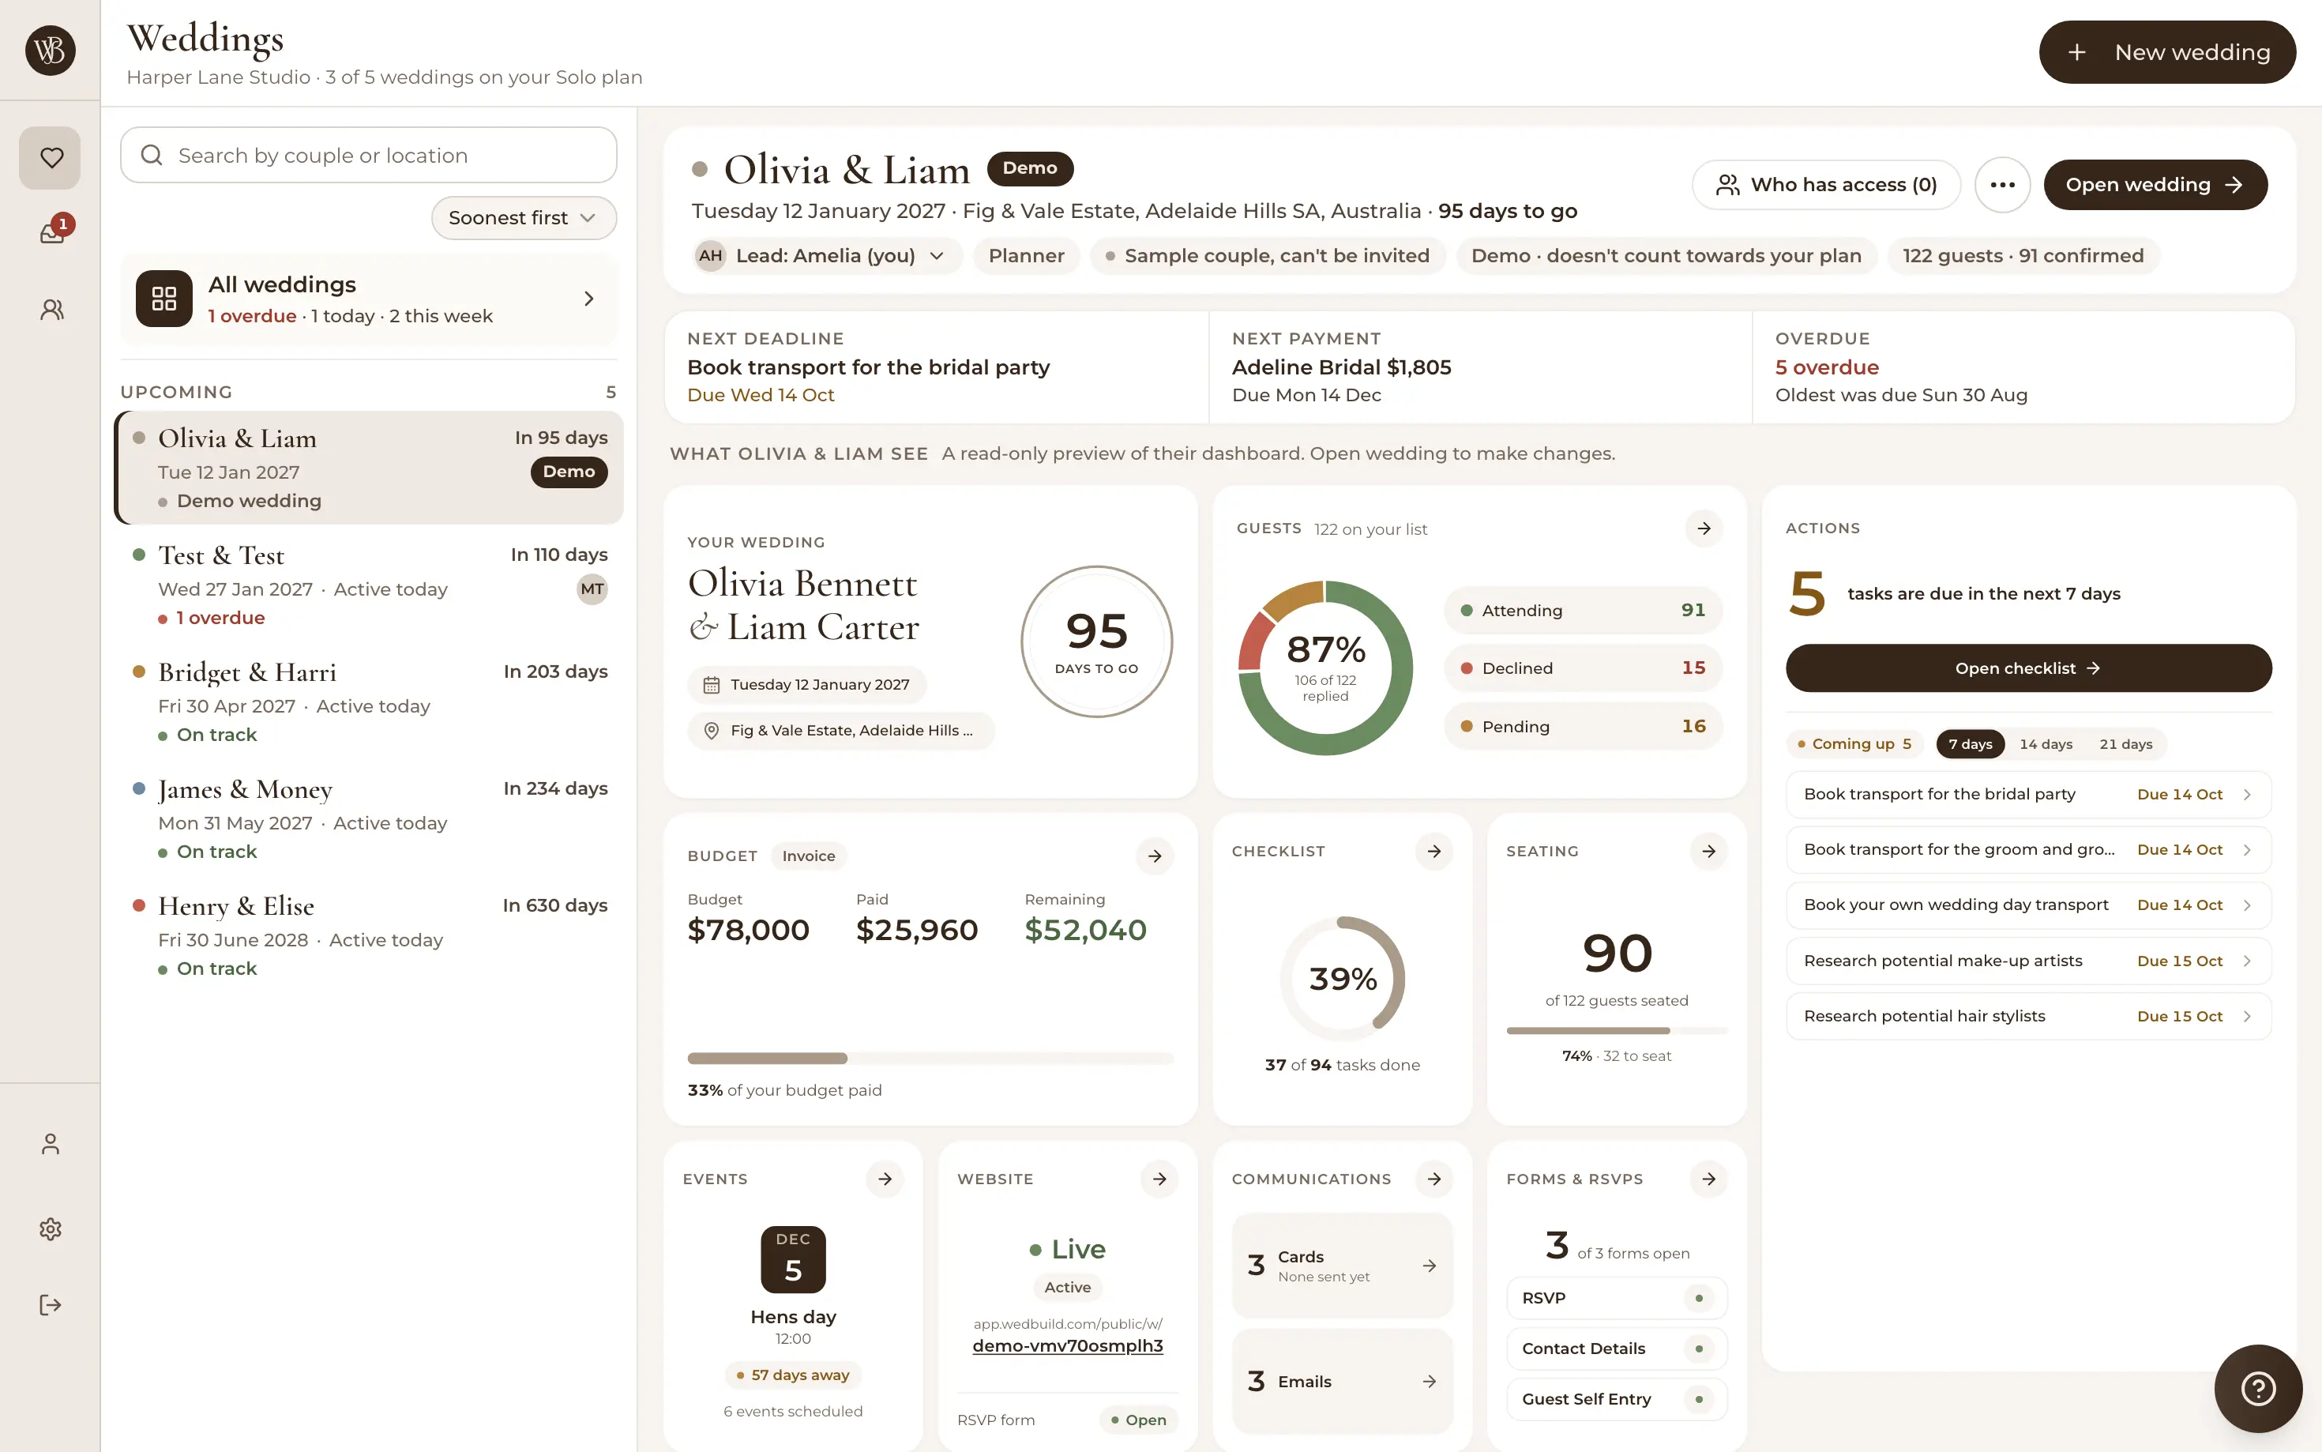Click the budget paid progress bar

[930, 1059]
